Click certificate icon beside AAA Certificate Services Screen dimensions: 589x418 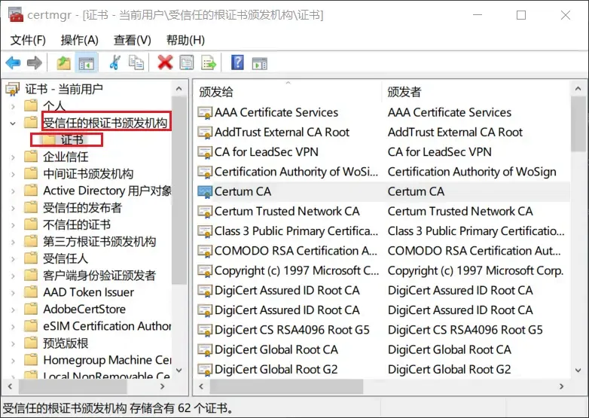click(x=205, y=112)
